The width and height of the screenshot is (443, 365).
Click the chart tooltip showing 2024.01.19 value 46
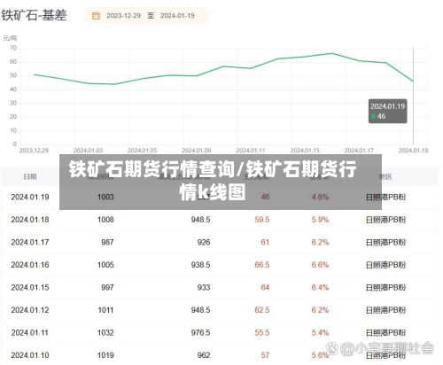point(388,111)
